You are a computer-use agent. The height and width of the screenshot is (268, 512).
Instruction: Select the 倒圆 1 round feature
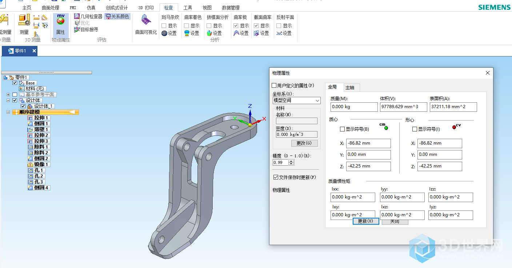[38, 124]
